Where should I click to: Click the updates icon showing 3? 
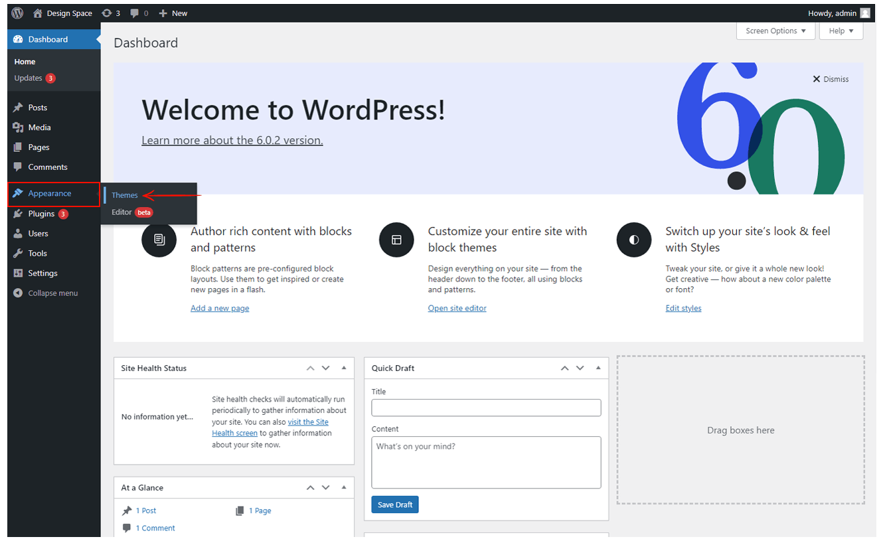tap(107, 13)
